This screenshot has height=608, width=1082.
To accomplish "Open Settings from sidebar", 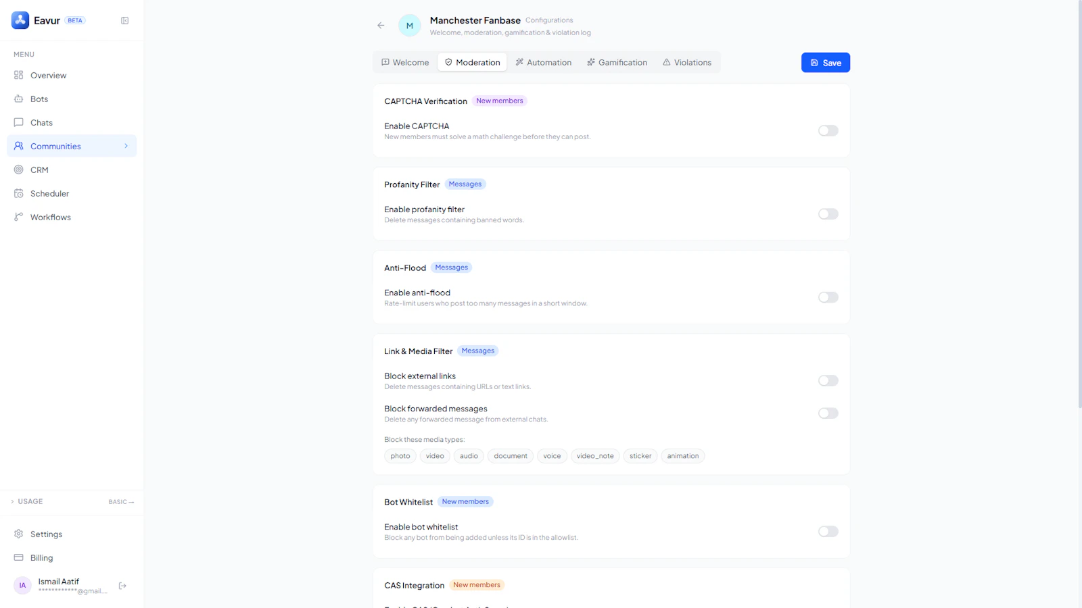I will pyautogui.click(x=72, y=534).
